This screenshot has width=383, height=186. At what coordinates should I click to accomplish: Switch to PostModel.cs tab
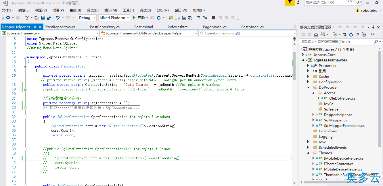252,27
